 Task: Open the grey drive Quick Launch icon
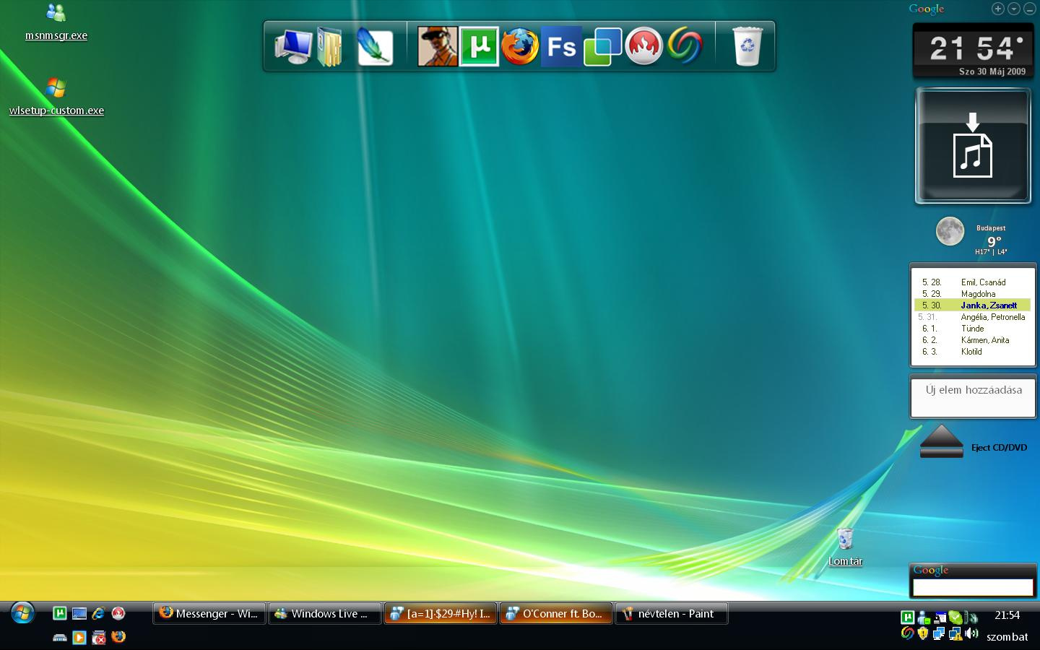click(x=60, y=637)
